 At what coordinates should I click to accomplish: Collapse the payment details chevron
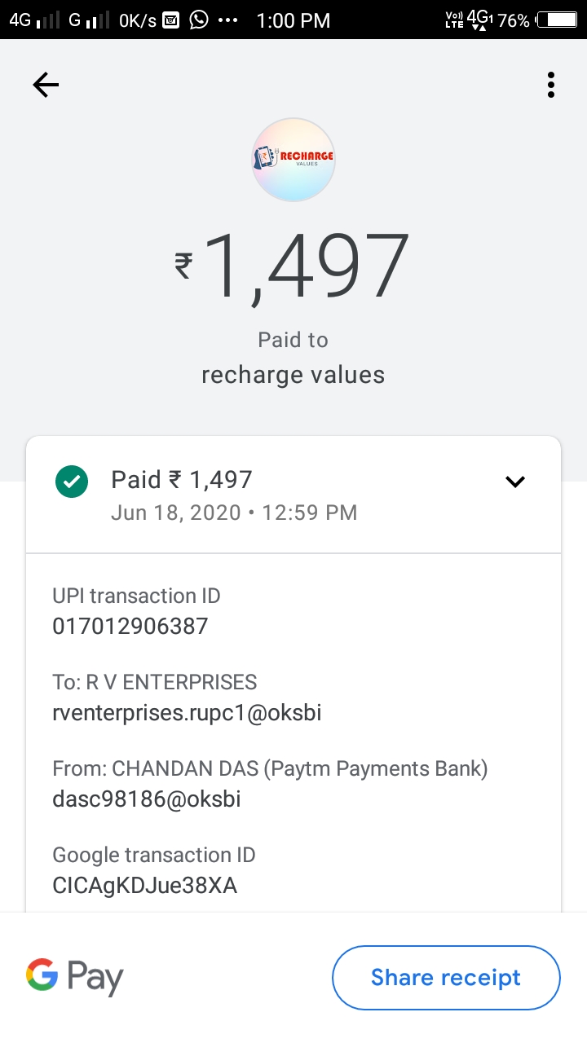[515, 482]
